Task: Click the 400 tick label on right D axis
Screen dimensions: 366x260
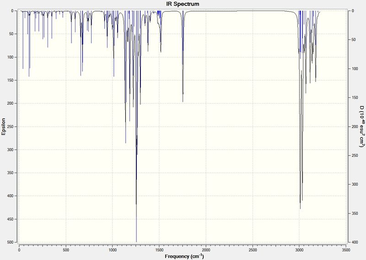Action: (355, 242)
